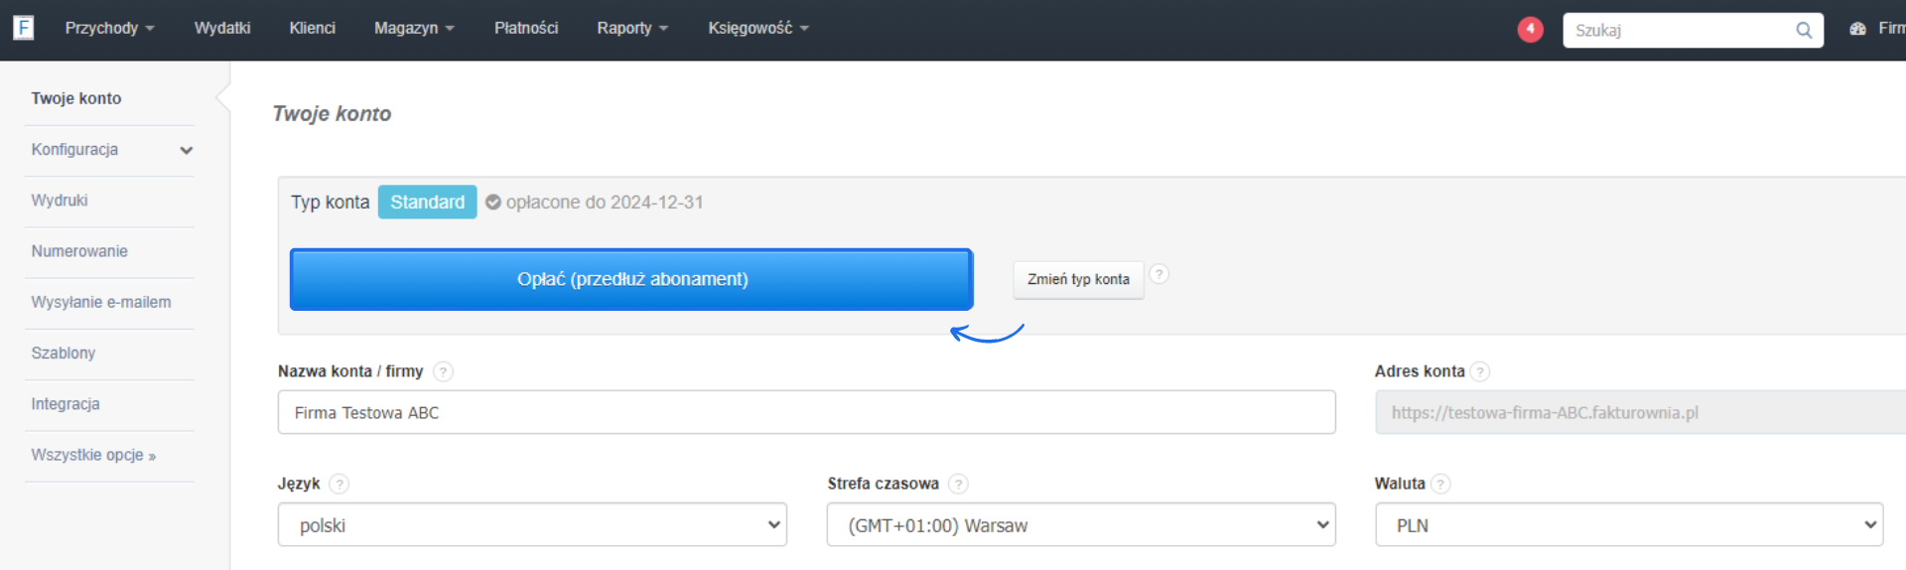Click the checkmark icon before opłacone do
Viewport: 1906px width, 570px height.
pyautogui.click(x=492, y=203)
